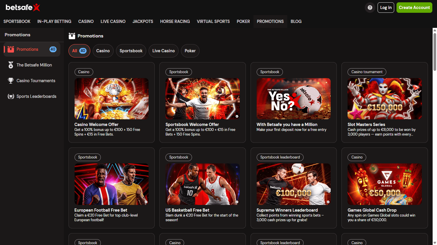Open the Casino Tournaments sidebar link
Image resolution: width=437 pixels, height=245 pixels.
coord(32,81)
